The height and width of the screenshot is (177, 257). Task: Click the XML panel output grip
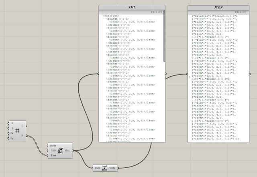point(166,74)
